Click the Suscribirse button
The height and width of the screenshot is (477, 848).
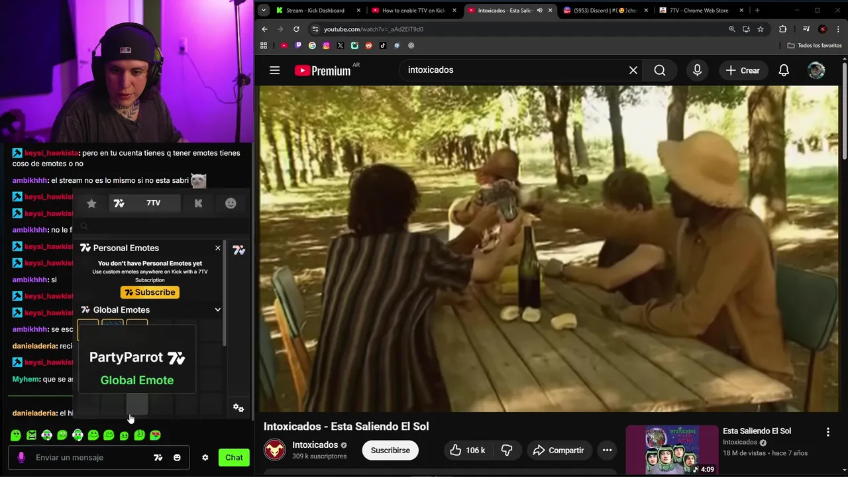390,450
